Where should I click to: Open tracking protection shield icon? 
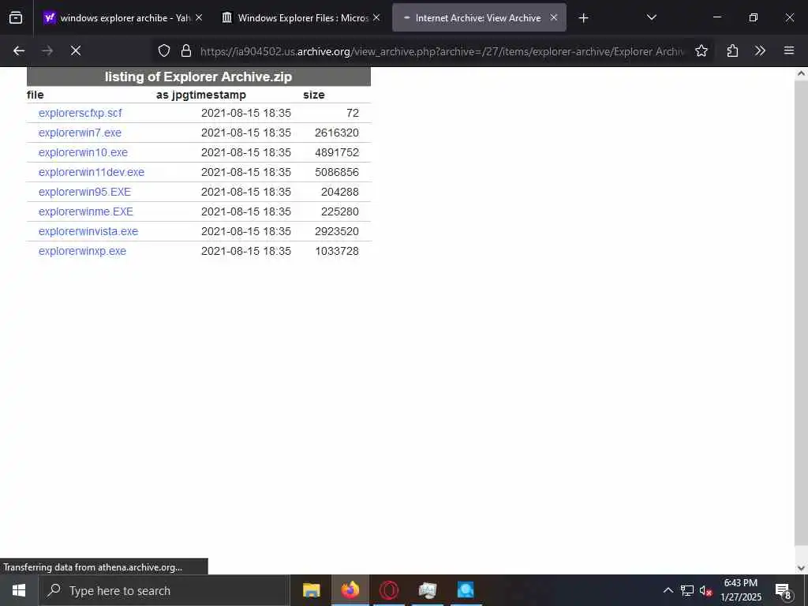(x=164, y=50)
